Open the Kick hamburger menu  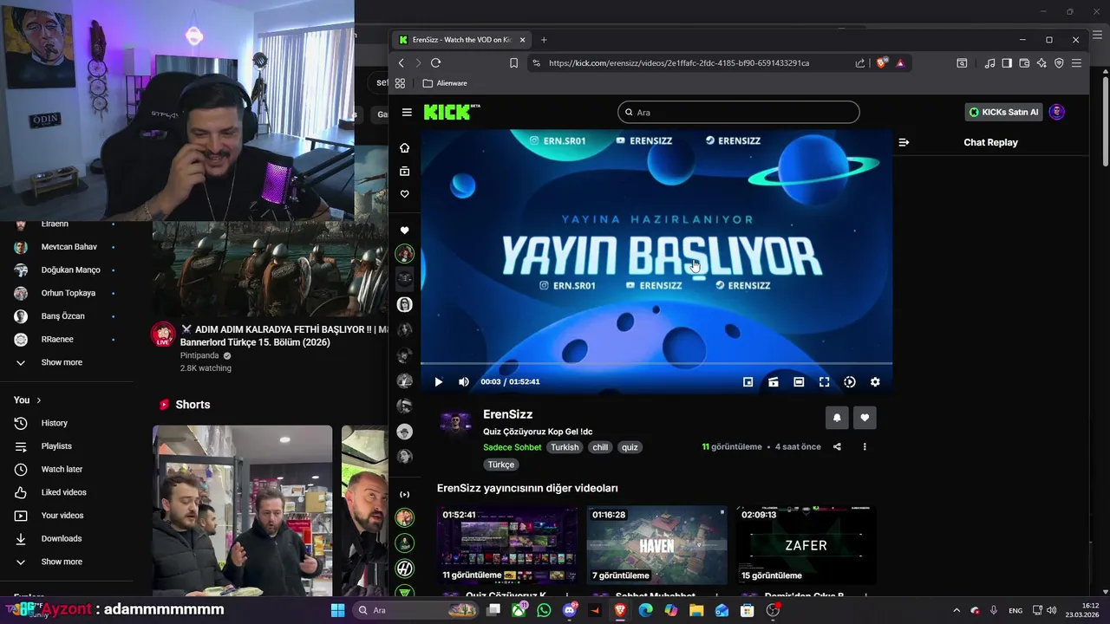407,113
